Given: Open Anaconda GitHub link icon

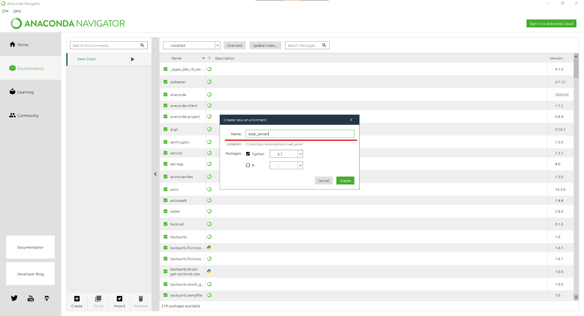Looking at the screenshot, I should [47, 298].
